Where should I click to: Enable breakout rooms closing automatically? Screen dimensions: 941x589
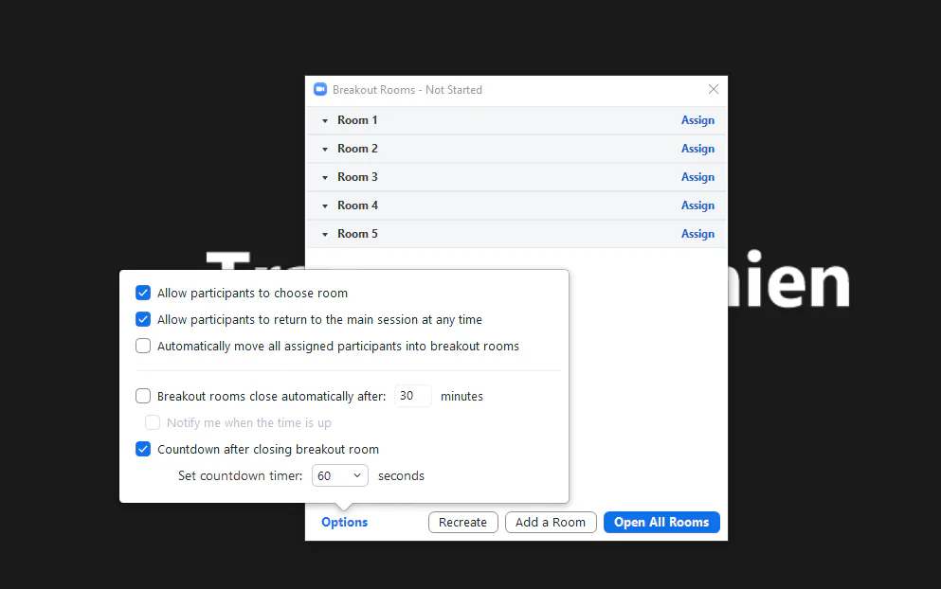click(143, 396)
